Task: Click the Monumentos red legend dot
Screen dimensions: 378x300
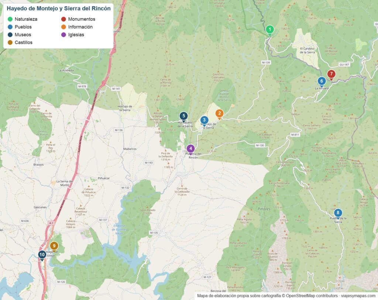Action: 63,19
